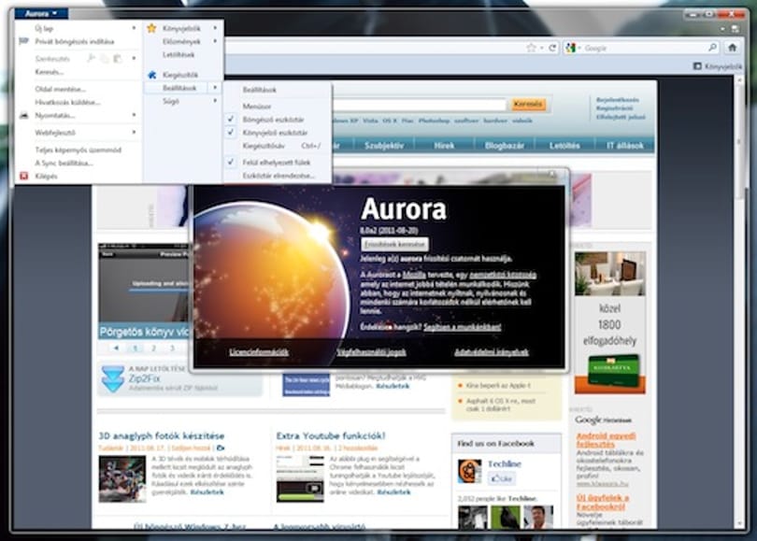Expand the Könyvjelzők submenu arrow
The height and width of the screenshot is (541, 757).
215,28
